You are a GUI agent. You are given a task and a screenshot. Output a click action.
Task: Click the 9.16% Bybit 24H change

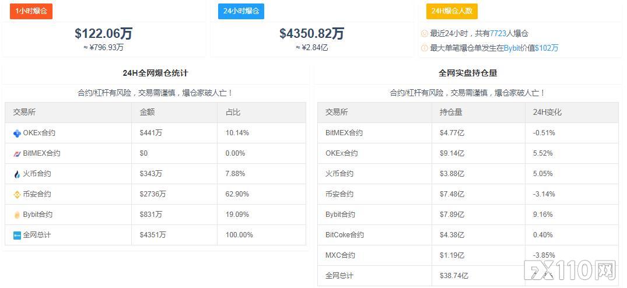[543, 215]
